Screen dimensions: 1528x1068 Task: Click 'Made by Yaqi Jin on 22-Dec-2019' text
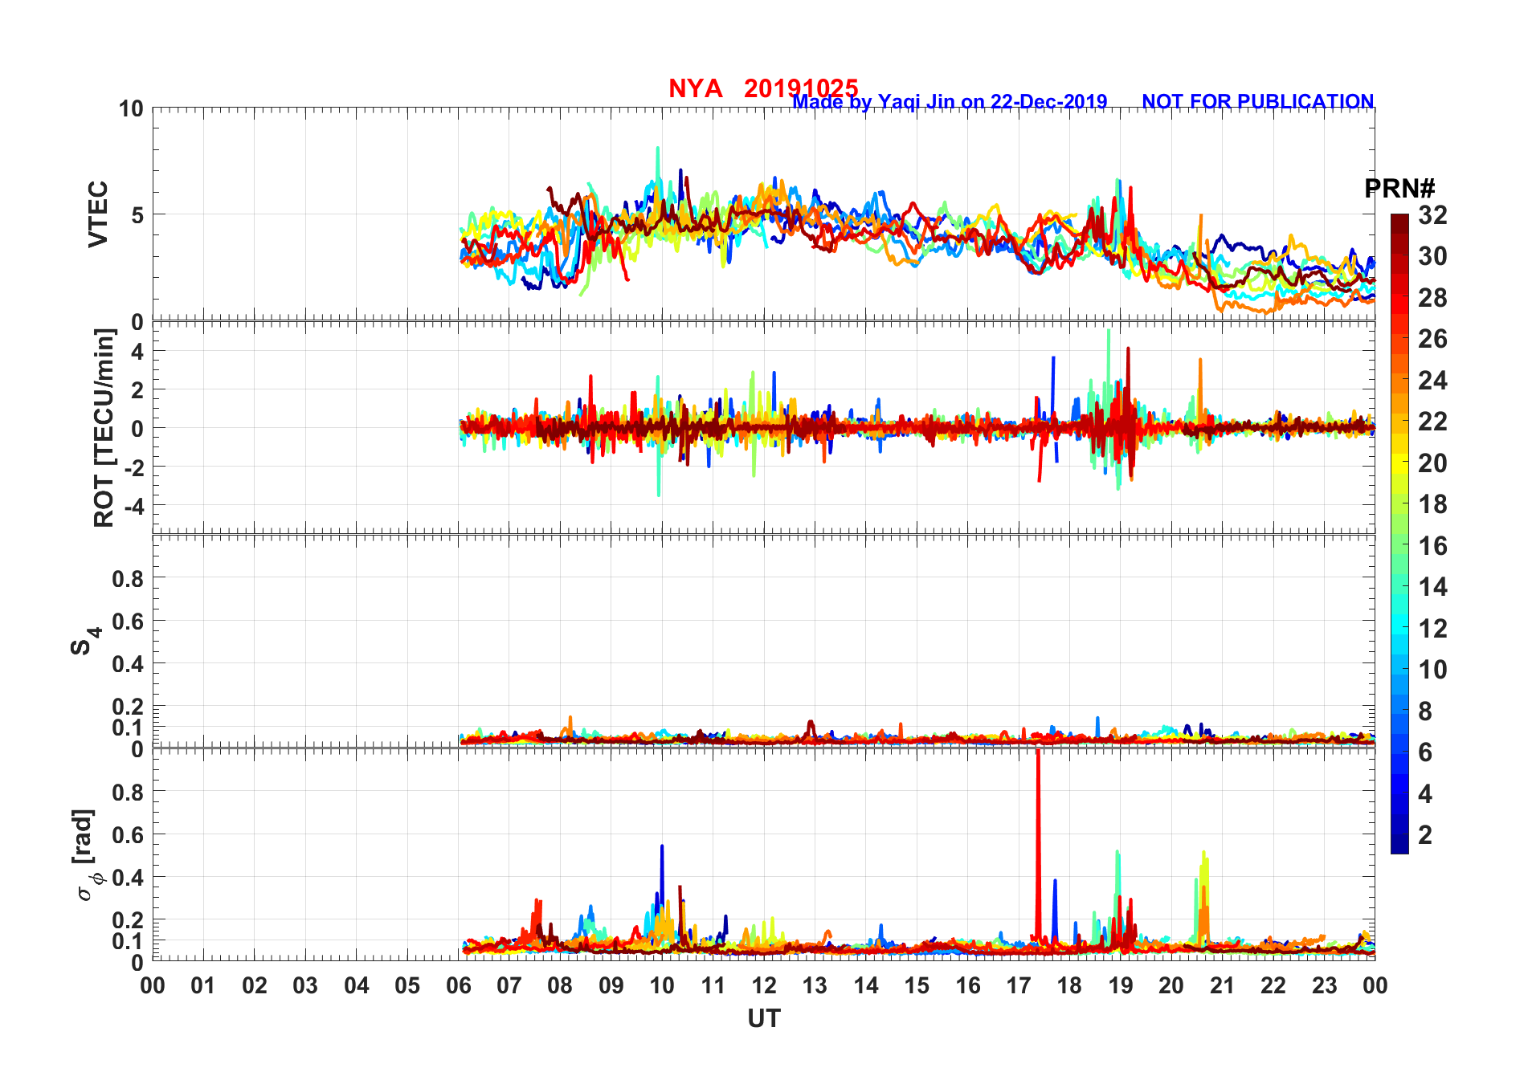coord(950,102)
